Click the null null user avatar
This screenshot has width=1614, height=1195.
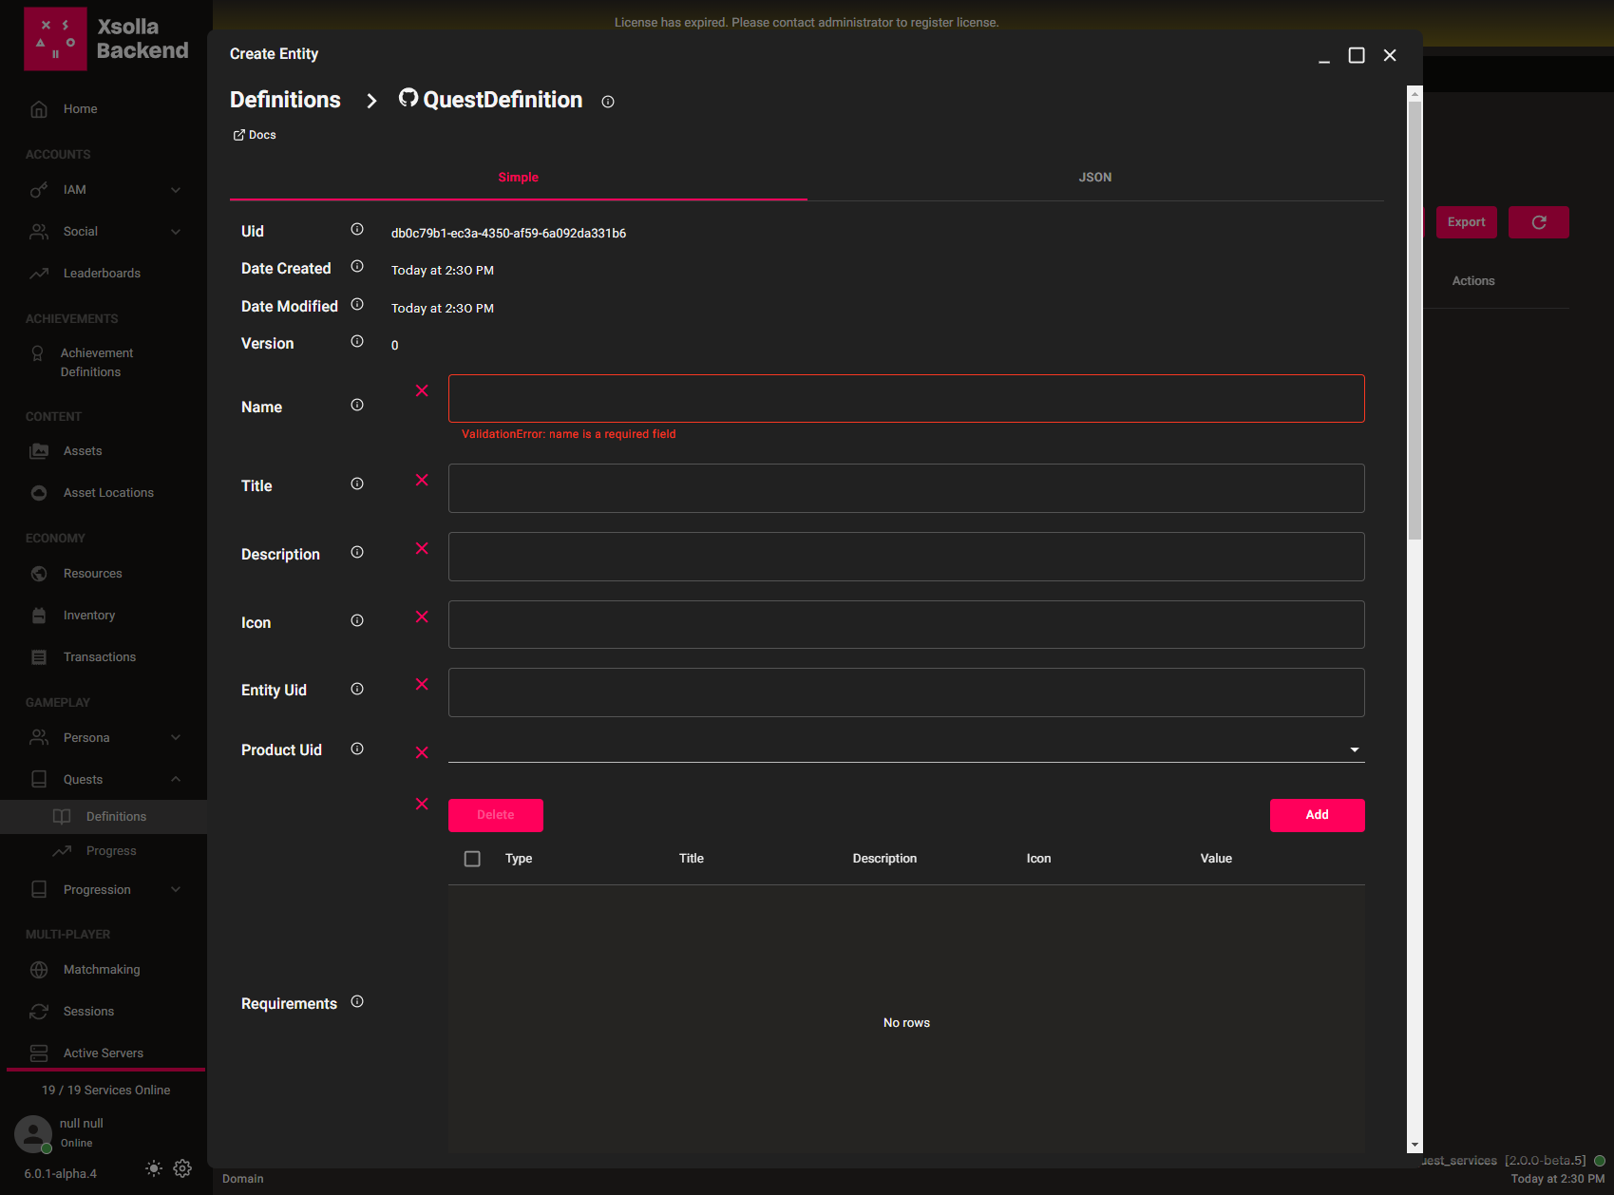click(x=33, y=1133)
